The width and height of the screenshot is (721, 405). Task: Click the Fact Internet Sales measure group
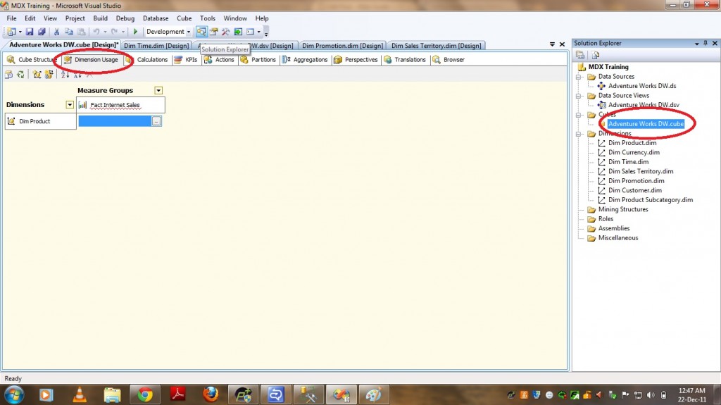tap(115, 105)
